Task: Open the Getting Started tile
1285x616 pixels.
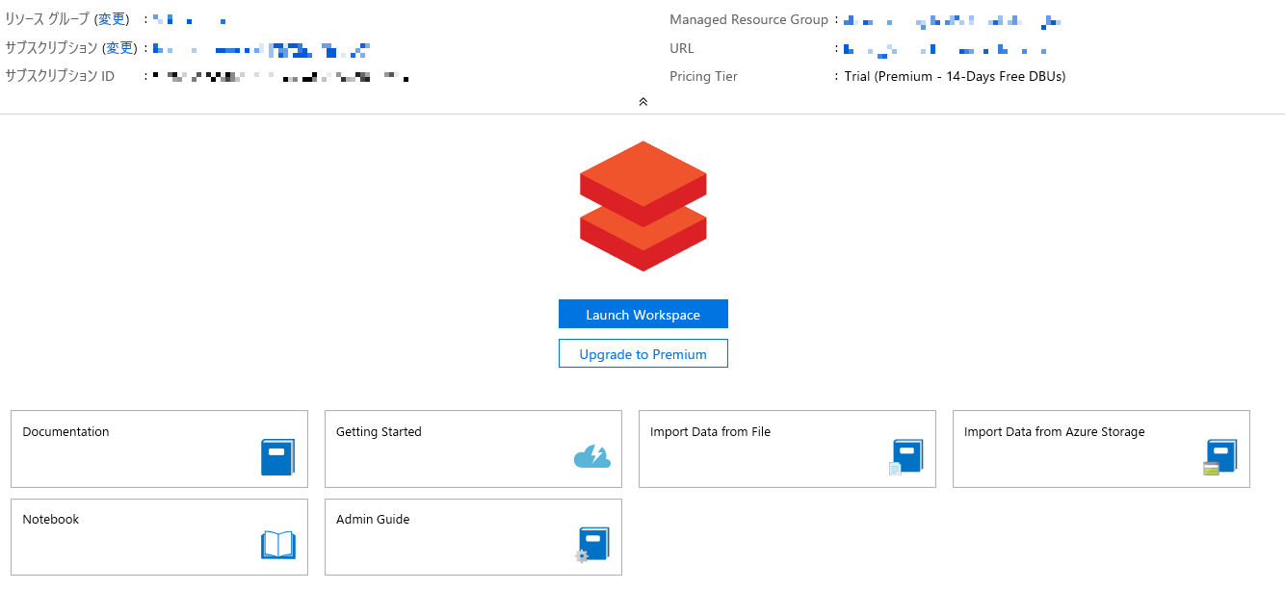Action: tap(473, 449)
